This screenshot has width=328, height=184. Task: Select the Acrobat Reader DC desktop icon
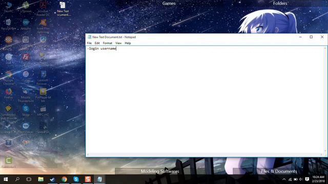43,9
